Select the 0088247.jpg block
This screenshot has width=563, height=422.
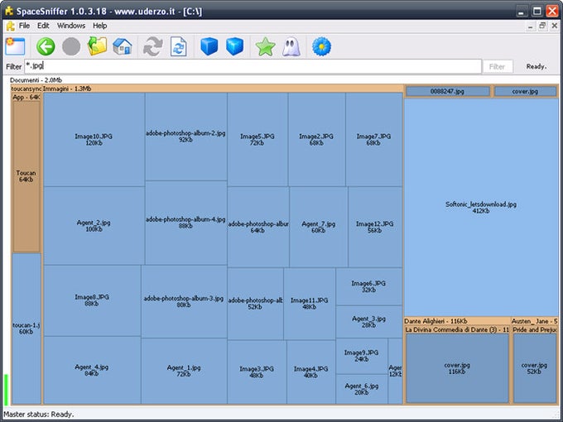pos(447,92)
